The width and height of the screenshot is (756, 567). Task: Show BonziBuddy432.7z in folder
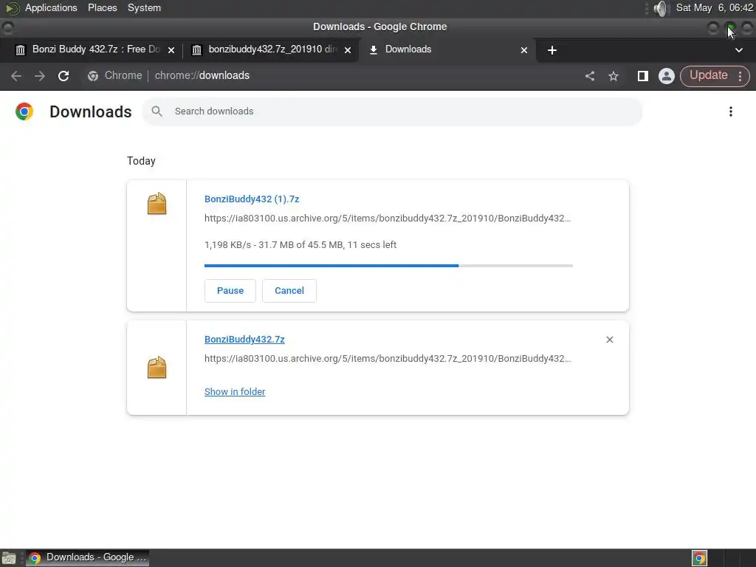pyautogui.click(x=235, y=391)
